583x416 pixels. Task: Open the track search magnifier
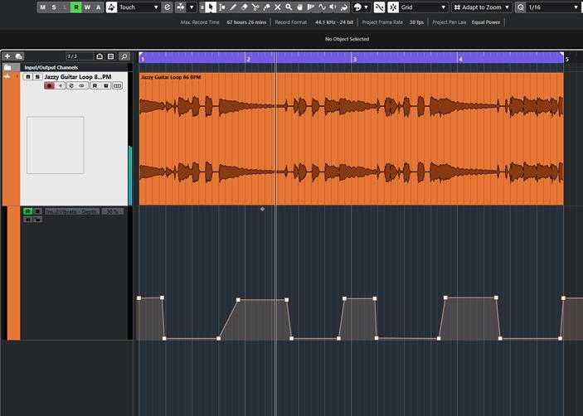(x=124, y=56)
